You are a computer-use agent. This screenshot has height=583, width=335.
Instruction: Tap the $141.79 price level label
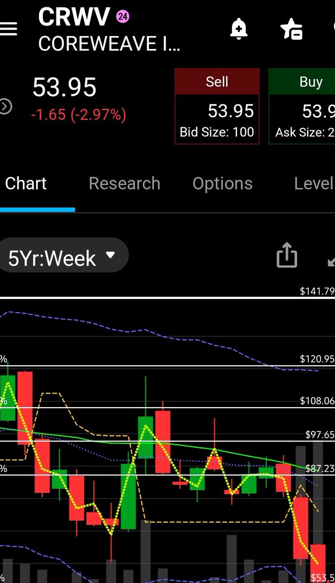coord(317,291)
